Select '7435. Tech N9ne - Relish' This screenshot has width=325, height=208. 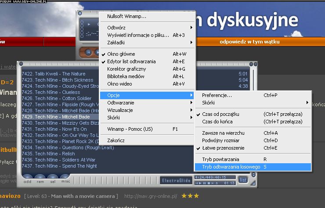coord(48,154)
